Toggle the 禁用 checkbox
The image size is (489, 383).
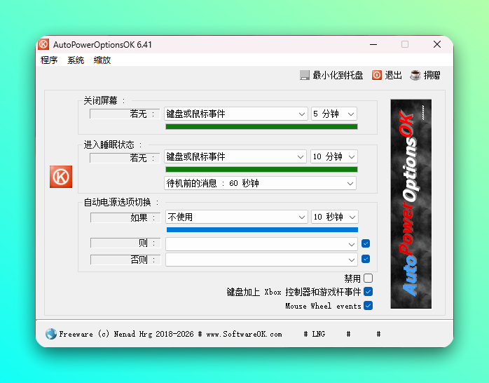[368, 278]
